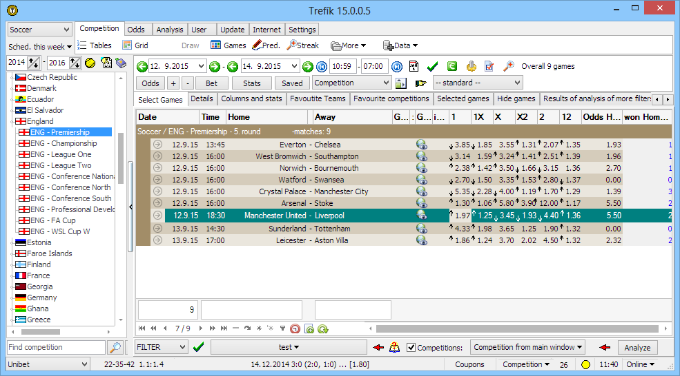Open the Competition combo box

351,83
